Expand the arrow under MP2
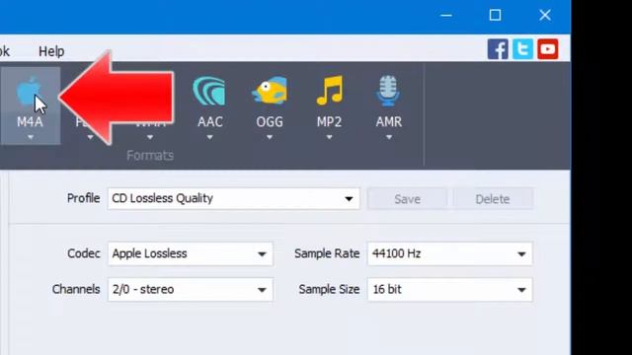632x355 pixels. coord(329,138)
